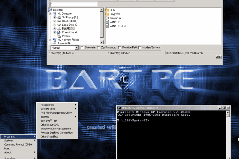Click the Programs item in start menu

coord(19,137)
